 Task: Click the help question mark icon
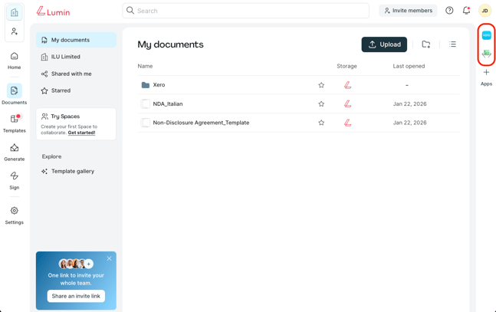coord(449,11)
